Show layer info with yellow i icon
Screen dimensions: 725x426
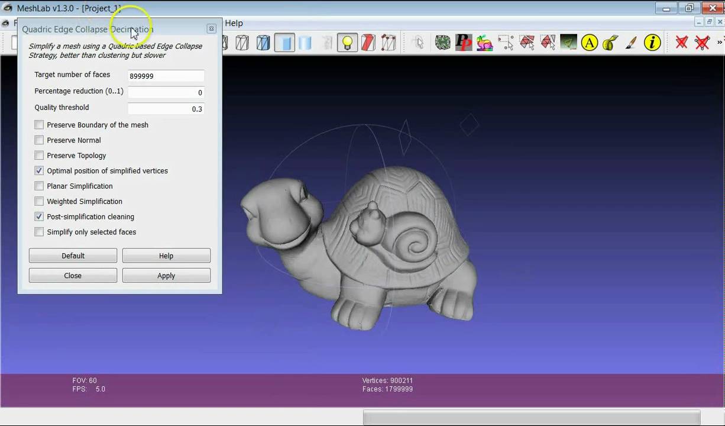(652, 43)
